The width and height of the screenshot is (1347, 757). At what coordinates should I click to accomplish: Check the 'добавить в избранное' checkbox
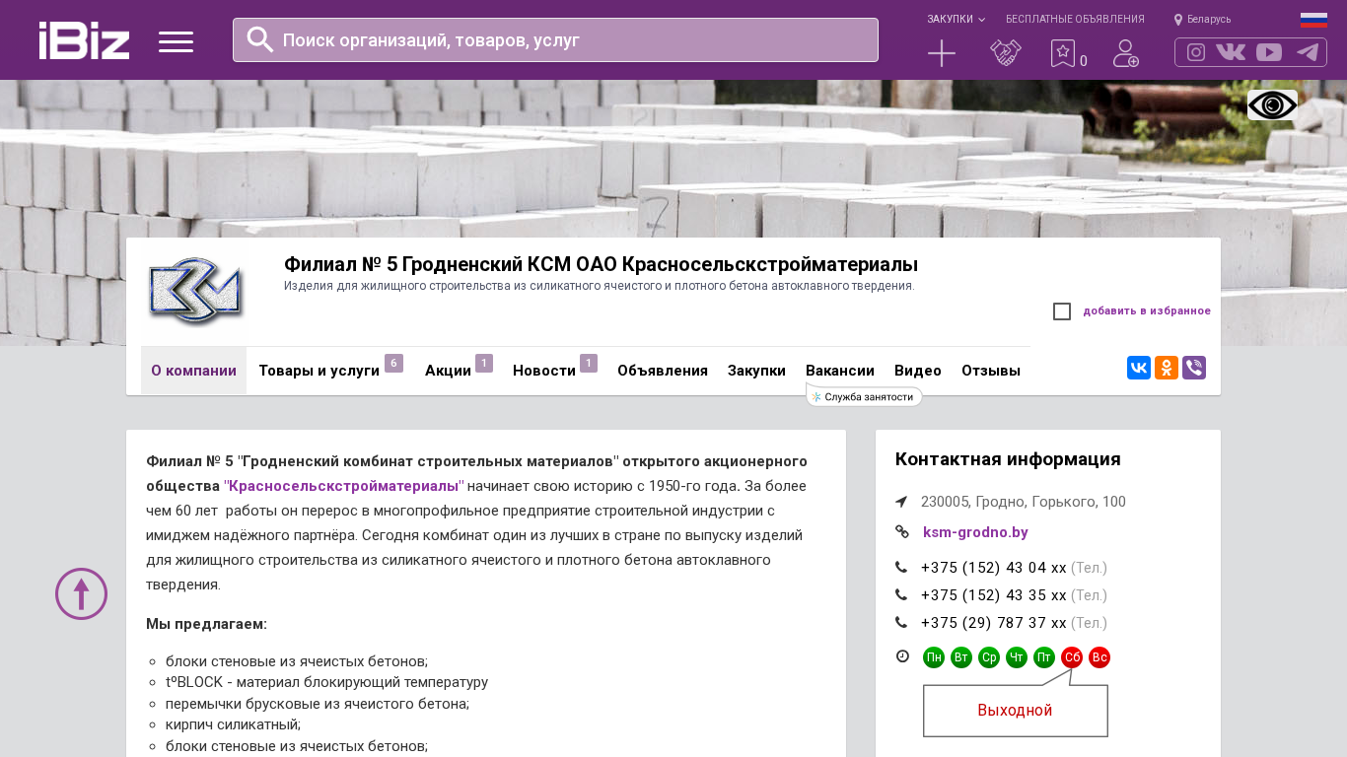pos(1062,311)
